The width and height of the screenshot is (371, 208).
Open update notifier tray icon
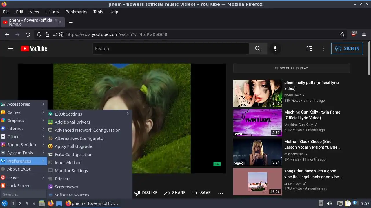[355, 203]
